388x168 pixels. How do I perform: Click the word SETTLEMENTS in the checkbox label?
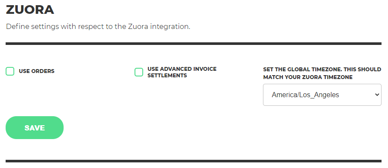coord(167,75)
